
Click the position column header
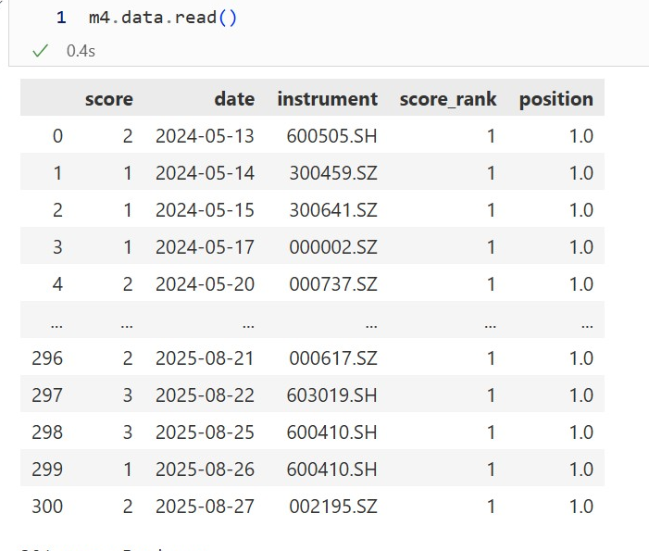click(555, 99)
